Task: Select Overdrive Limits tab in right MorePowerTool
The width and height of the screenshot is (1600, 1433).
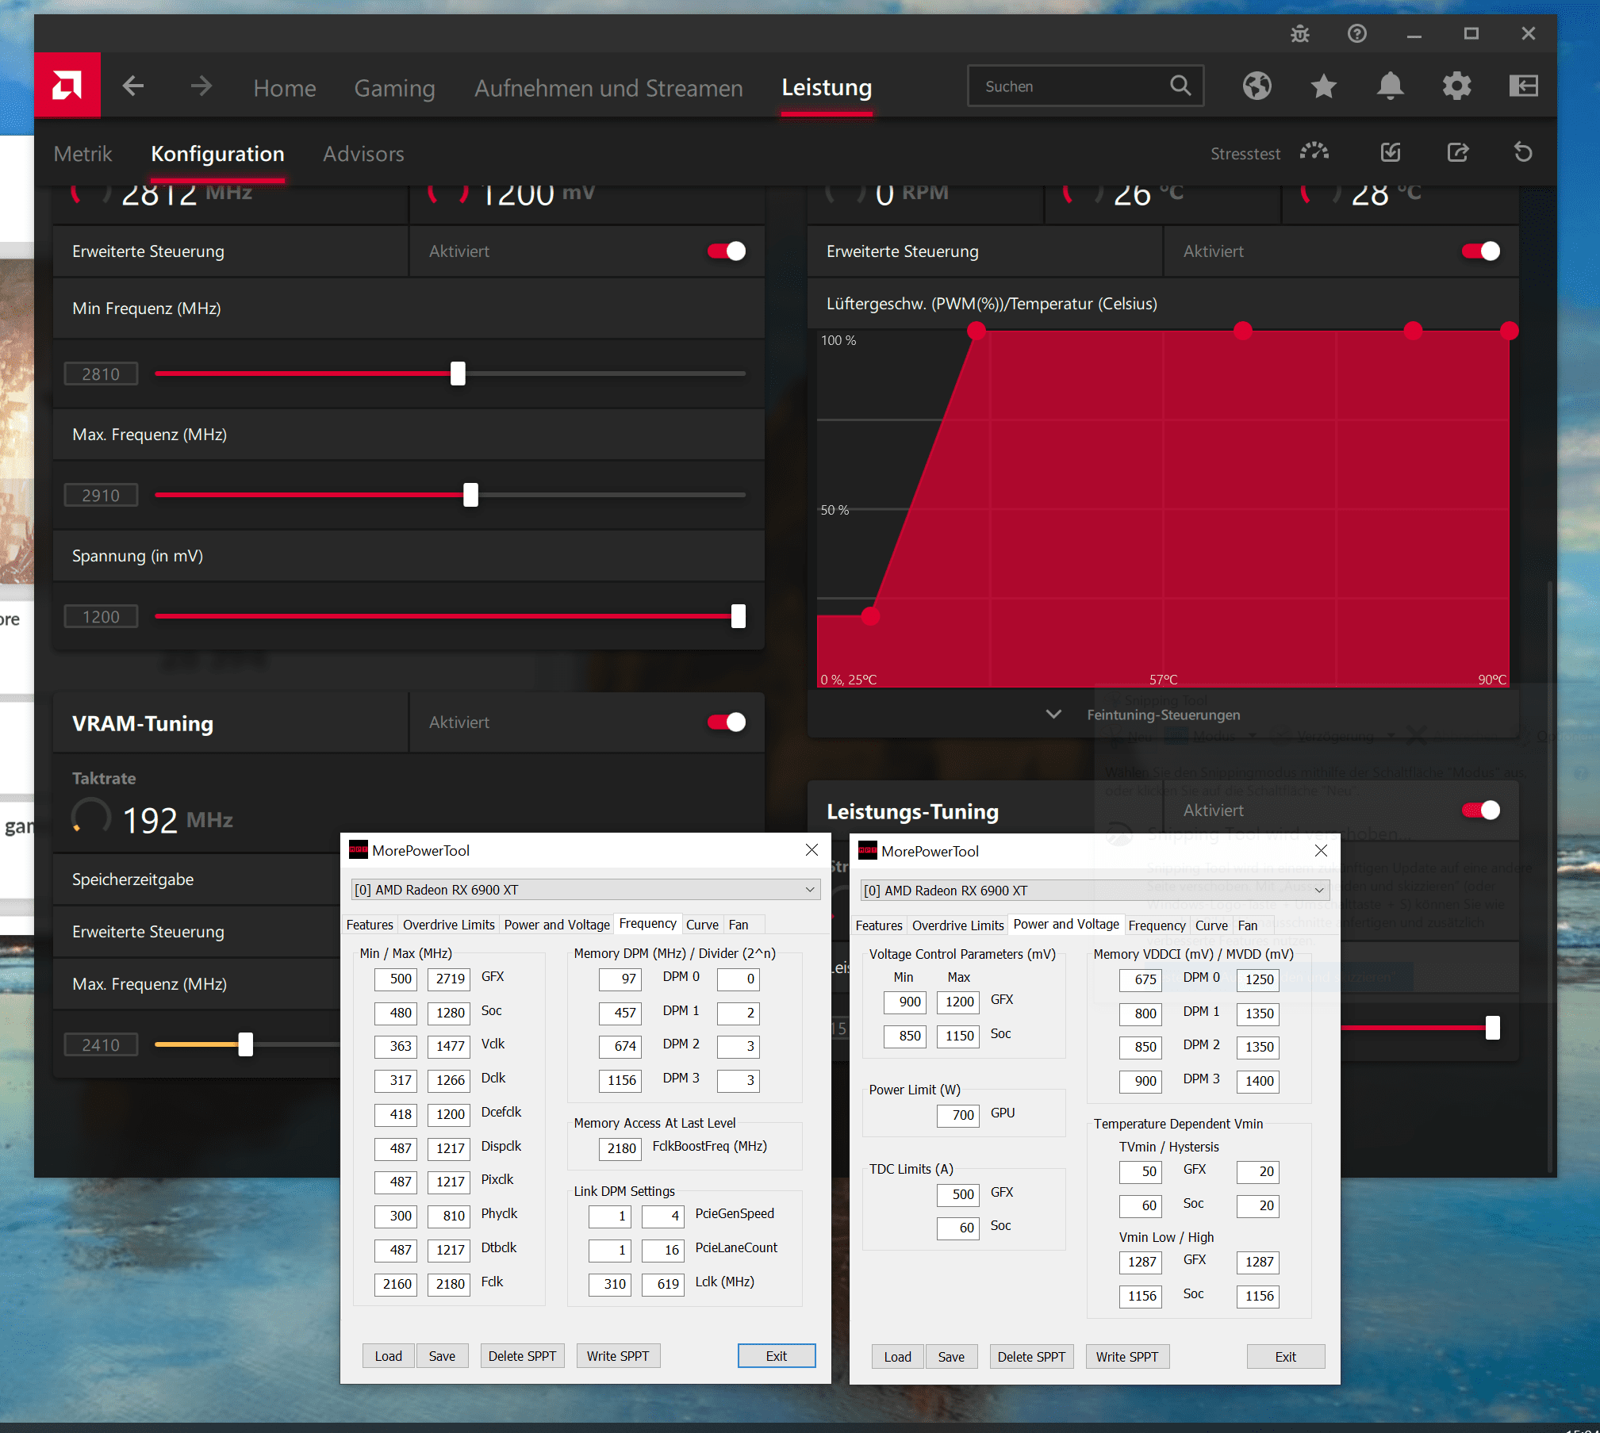Action: tap(957, 925)
